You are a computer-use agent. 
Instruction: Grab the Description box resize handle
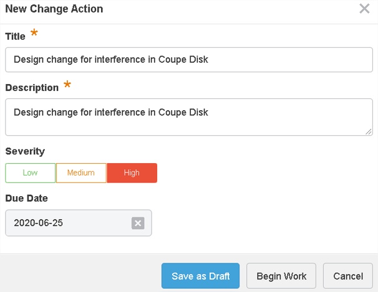tap(369, 131)
